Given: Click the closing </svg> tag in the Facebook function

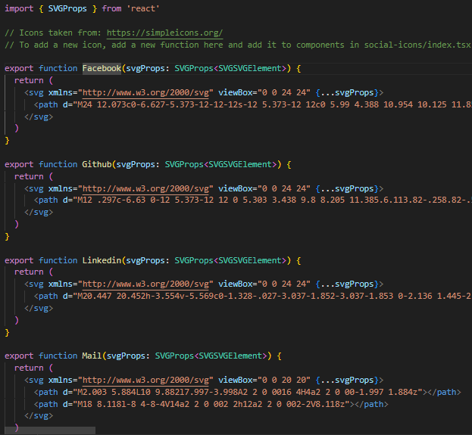Looking at the screenshot, I should coord(39,117).
